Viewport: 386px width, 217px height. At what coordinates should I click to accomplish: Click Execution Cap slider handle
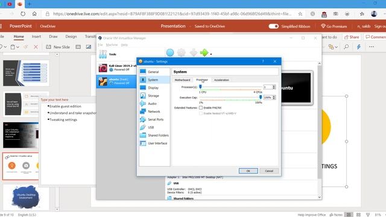(261, 97)
